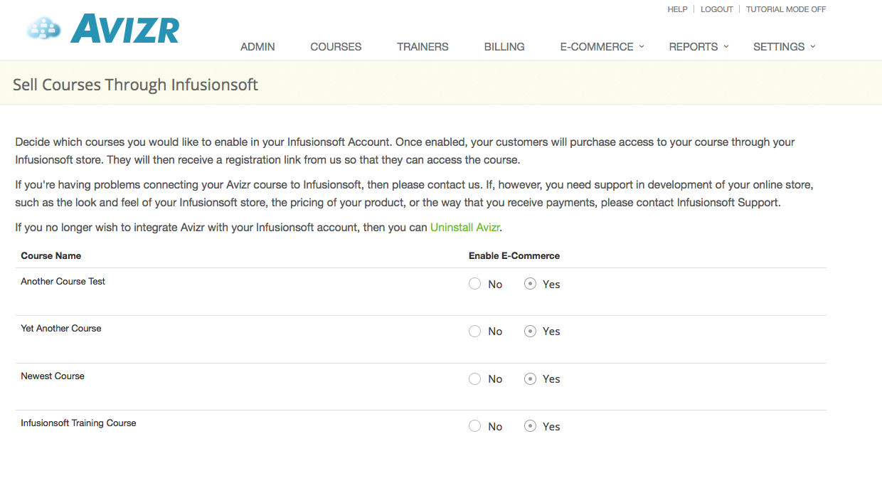Toggle Tutorial Mode Off link
Image resolution: width=882 pixels, height=493 pixels.
[786, 9]
